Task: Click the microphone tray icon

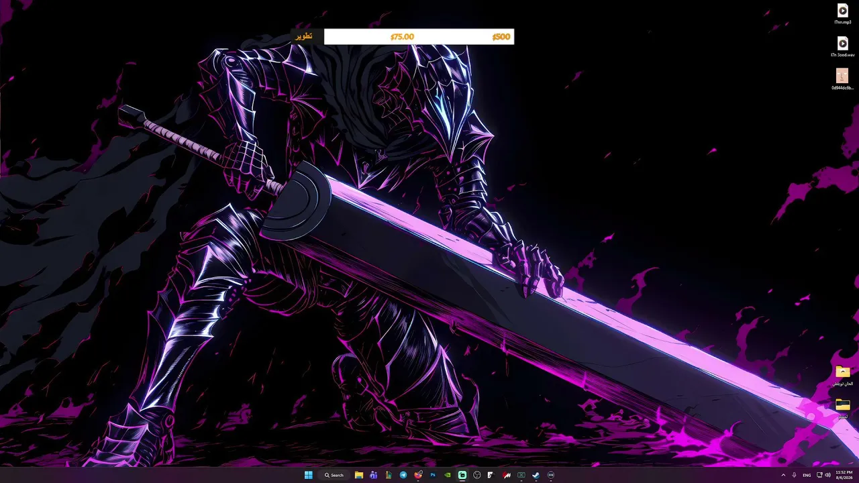Action: [x=795, y=475]
